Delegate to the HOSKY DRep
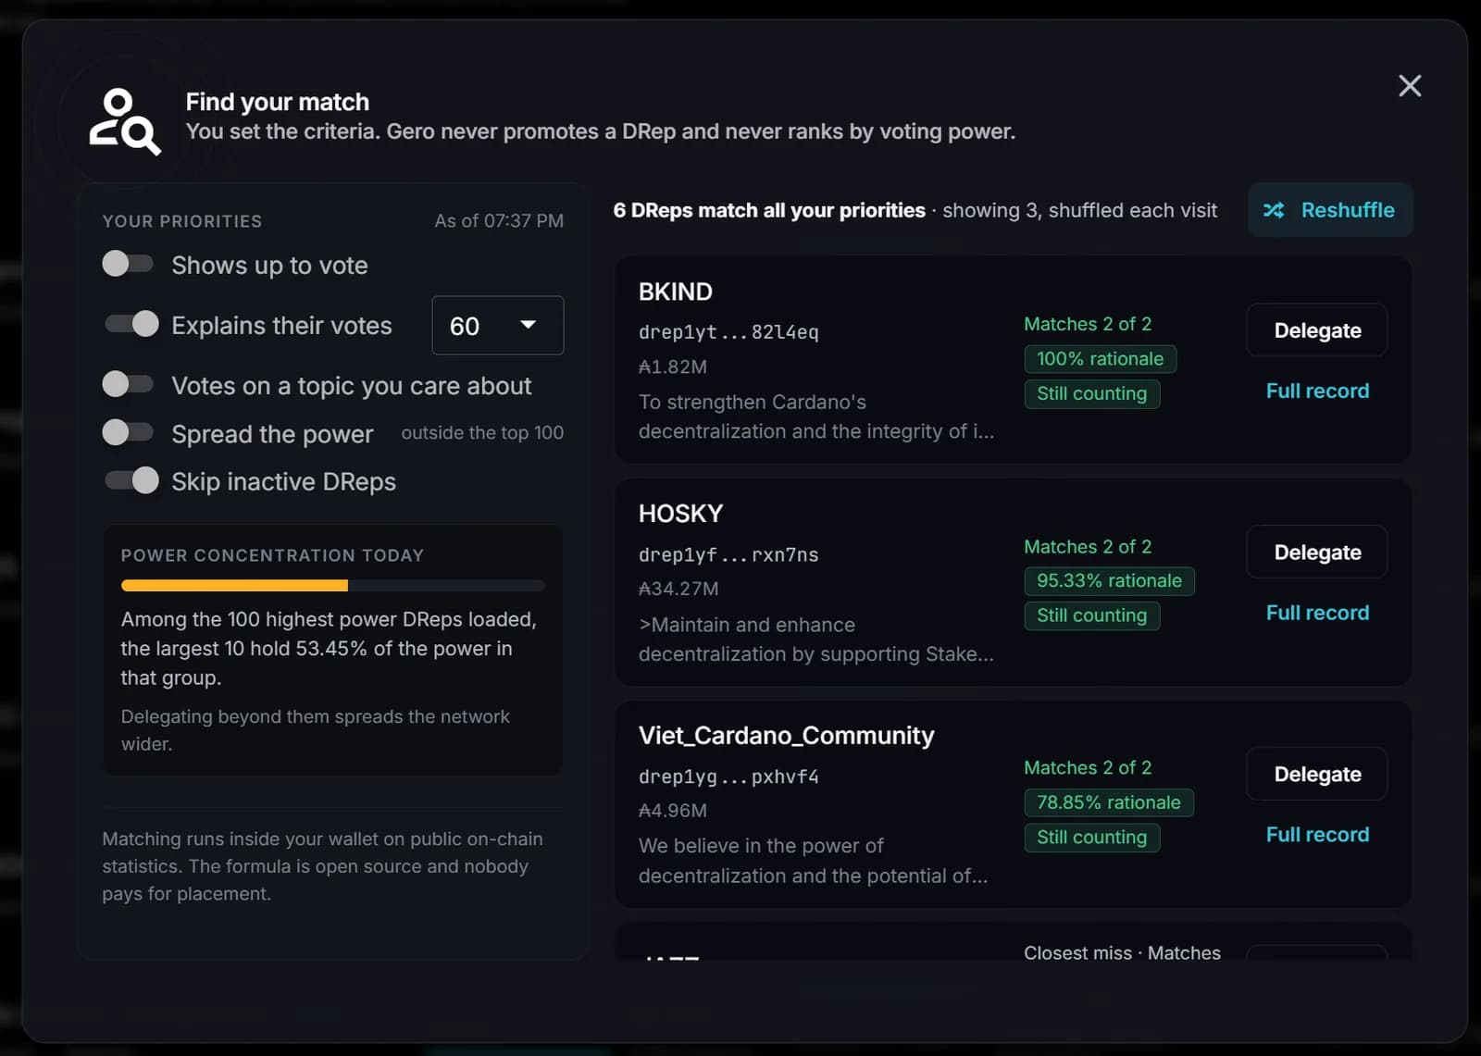This screenshot has width=1481, height=1056. [x=1317, y=553]
